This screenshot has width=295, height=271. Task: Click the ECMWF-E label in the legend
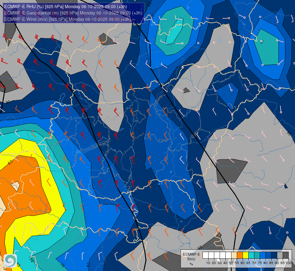tap(191, 254)
